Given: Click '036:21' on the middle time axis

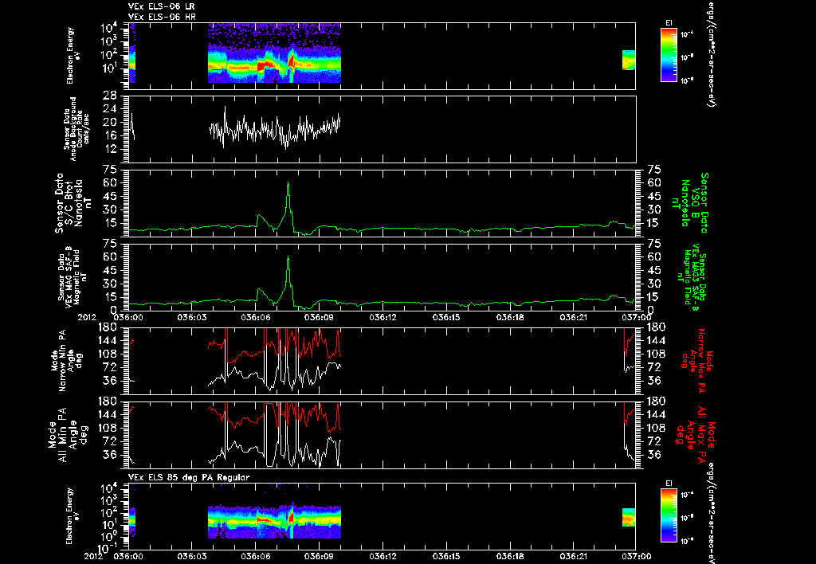Looking at the screenshot, I should click(573, 317).
